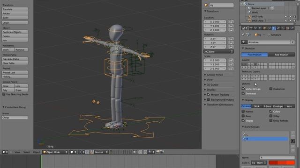Open the XYZ Euler rotation mode dropdown
Screen dimensions: 300x168
[218, 52]
